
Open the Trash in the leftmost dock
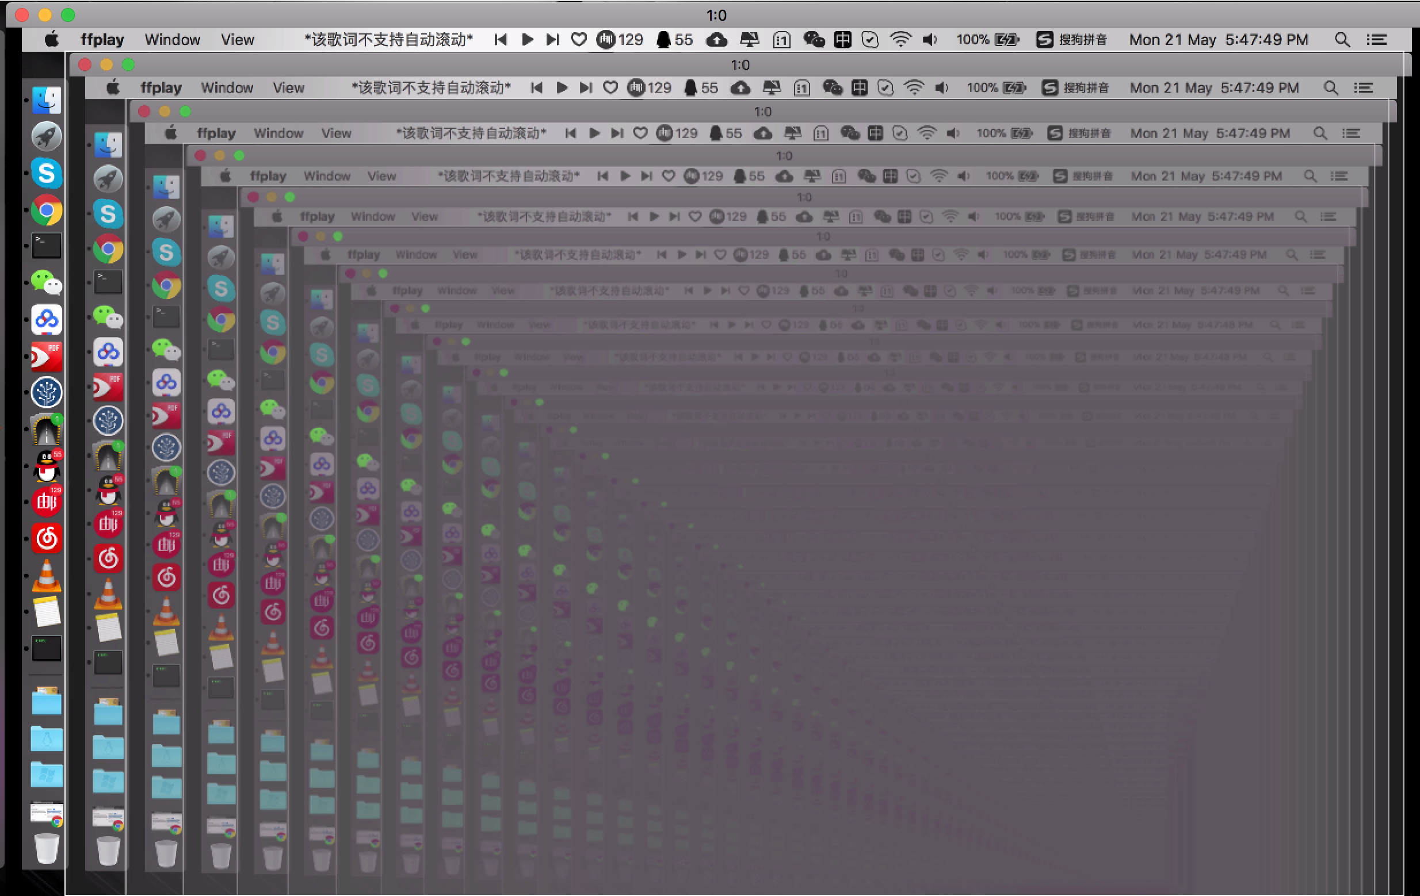pos(47,848)
